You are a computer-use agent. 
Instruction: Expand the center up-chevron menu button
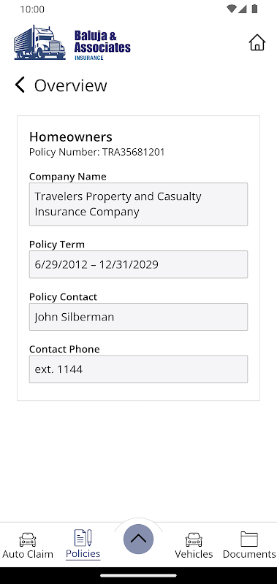click(x=138, y=539)
